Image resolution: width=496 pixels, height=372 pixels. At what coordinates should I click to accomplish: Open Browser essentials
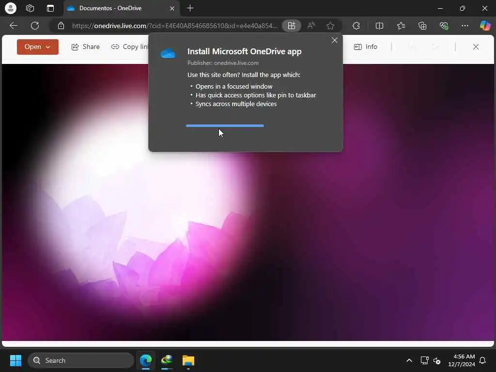point(444,26)
